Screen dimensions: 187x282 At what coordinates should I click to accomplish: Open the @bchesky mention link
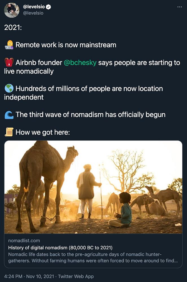coord(80,62)
